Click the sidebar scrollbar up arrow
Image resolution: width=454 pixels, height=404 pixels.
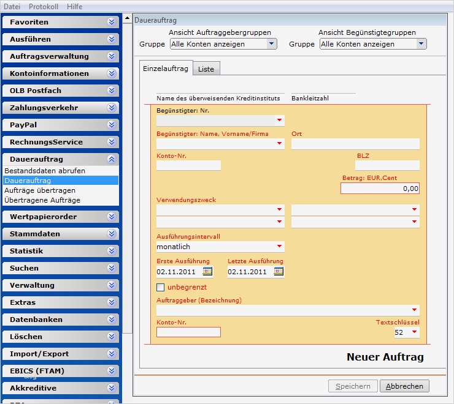[127, 18]
